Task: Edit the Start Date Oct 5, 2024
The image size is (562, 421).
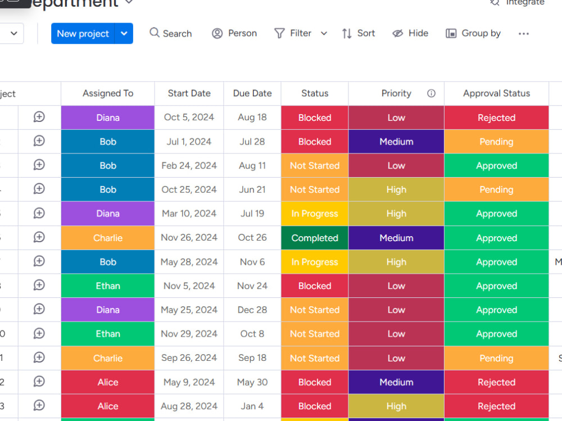Action: [189, 117]
